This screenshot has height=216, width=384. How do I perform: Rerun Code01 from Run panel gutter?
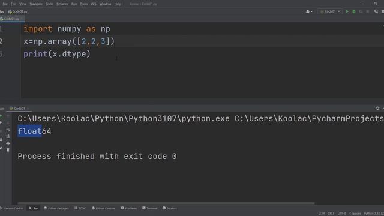[x=1, y=116]
